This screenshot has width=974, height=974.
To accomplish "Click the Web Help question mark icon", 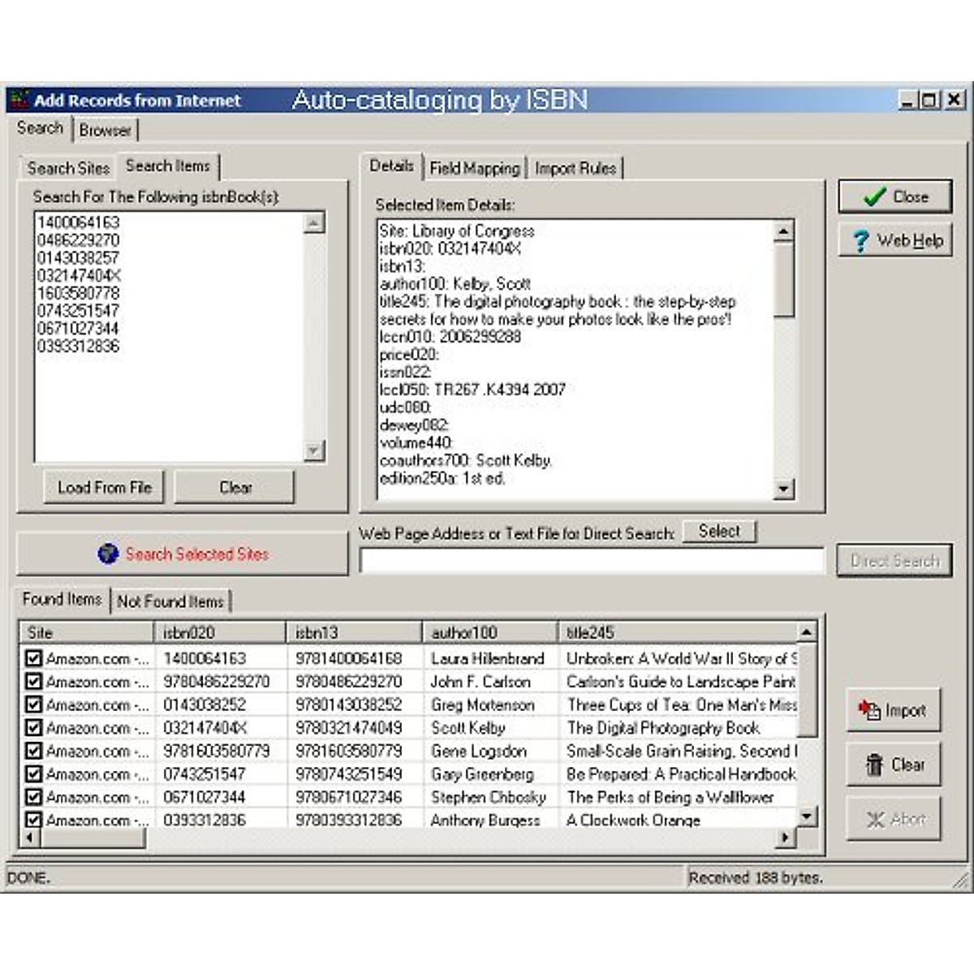I will [x=860, y=241].
